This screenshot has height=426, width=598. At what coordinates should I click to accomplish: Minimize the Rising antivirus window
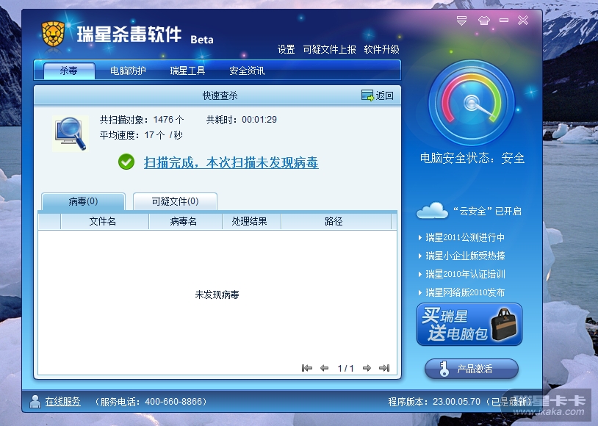pos(504,21)
